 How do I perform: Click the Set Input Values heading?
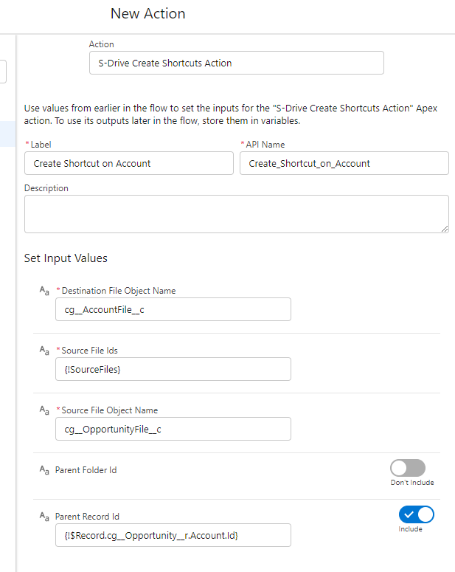coord(66,258)
